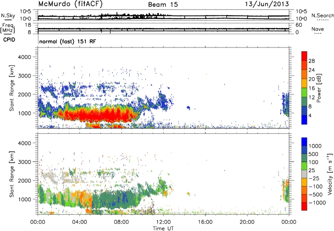Click the '04:00' time axis tick label

pyautogui.click(x=80, y=222)
